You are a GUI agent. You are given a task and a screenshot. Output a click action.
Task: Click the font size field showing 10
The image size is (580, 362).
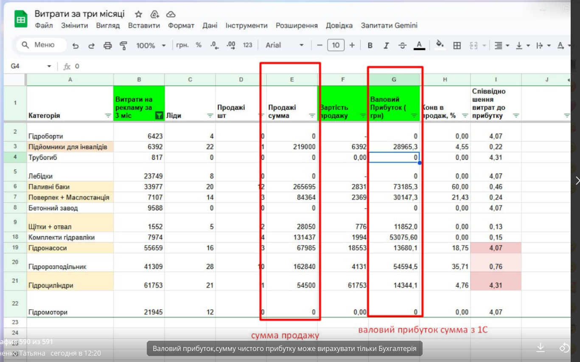(x=336, y=45)
